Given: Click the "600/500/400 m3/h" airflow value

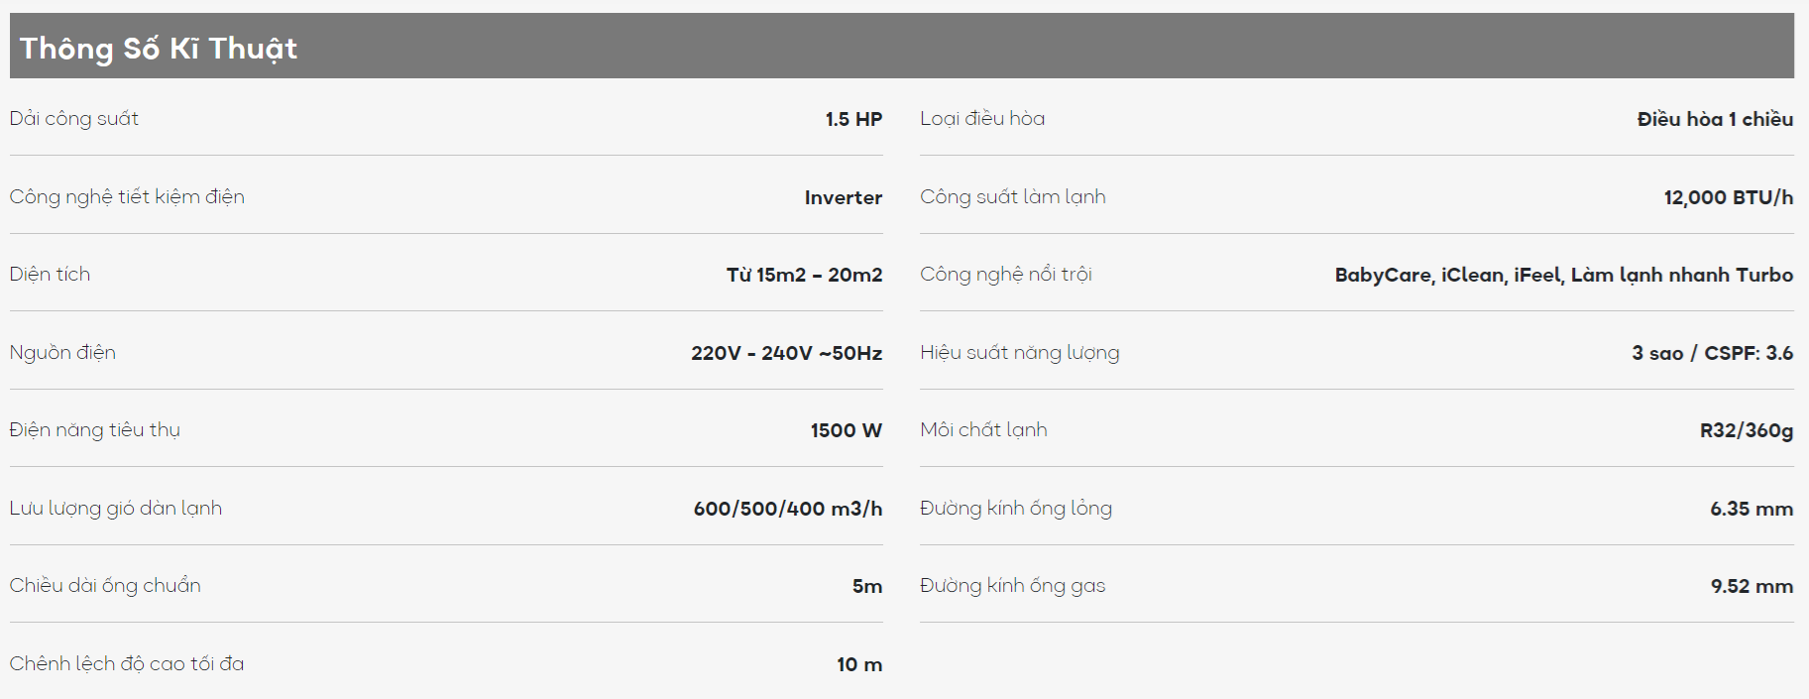Looking at the screenshot, I should tap(787, 509).
